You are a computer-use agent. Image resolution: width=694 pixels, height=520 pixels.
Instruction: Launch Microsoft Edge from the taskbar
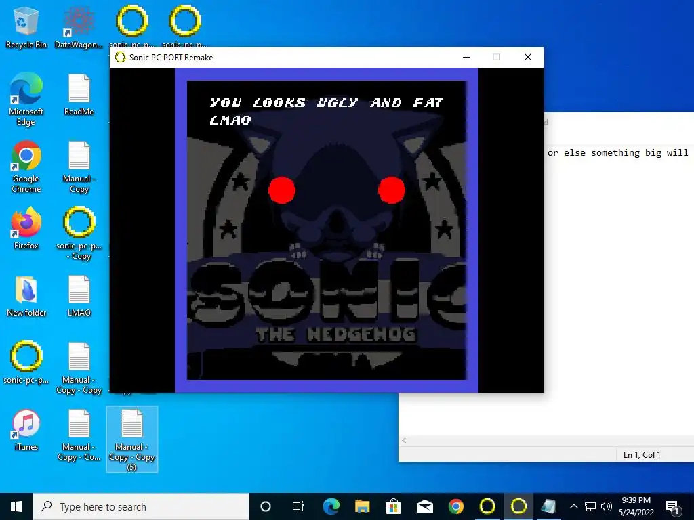pos(331,506)
